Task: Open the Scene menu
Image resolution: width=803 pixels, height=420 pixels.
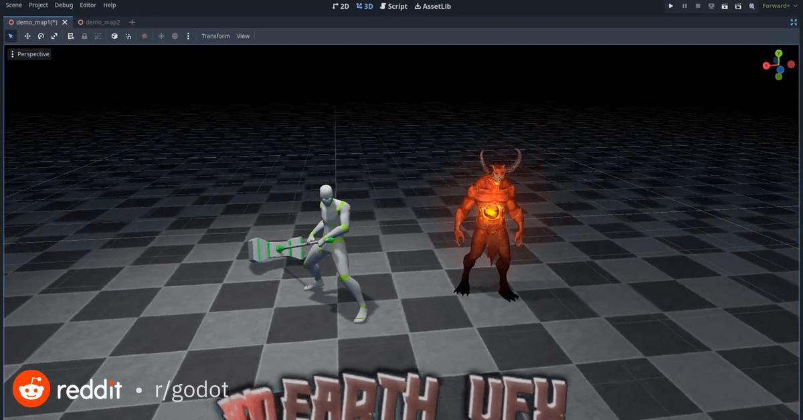Action: point(14,5)
